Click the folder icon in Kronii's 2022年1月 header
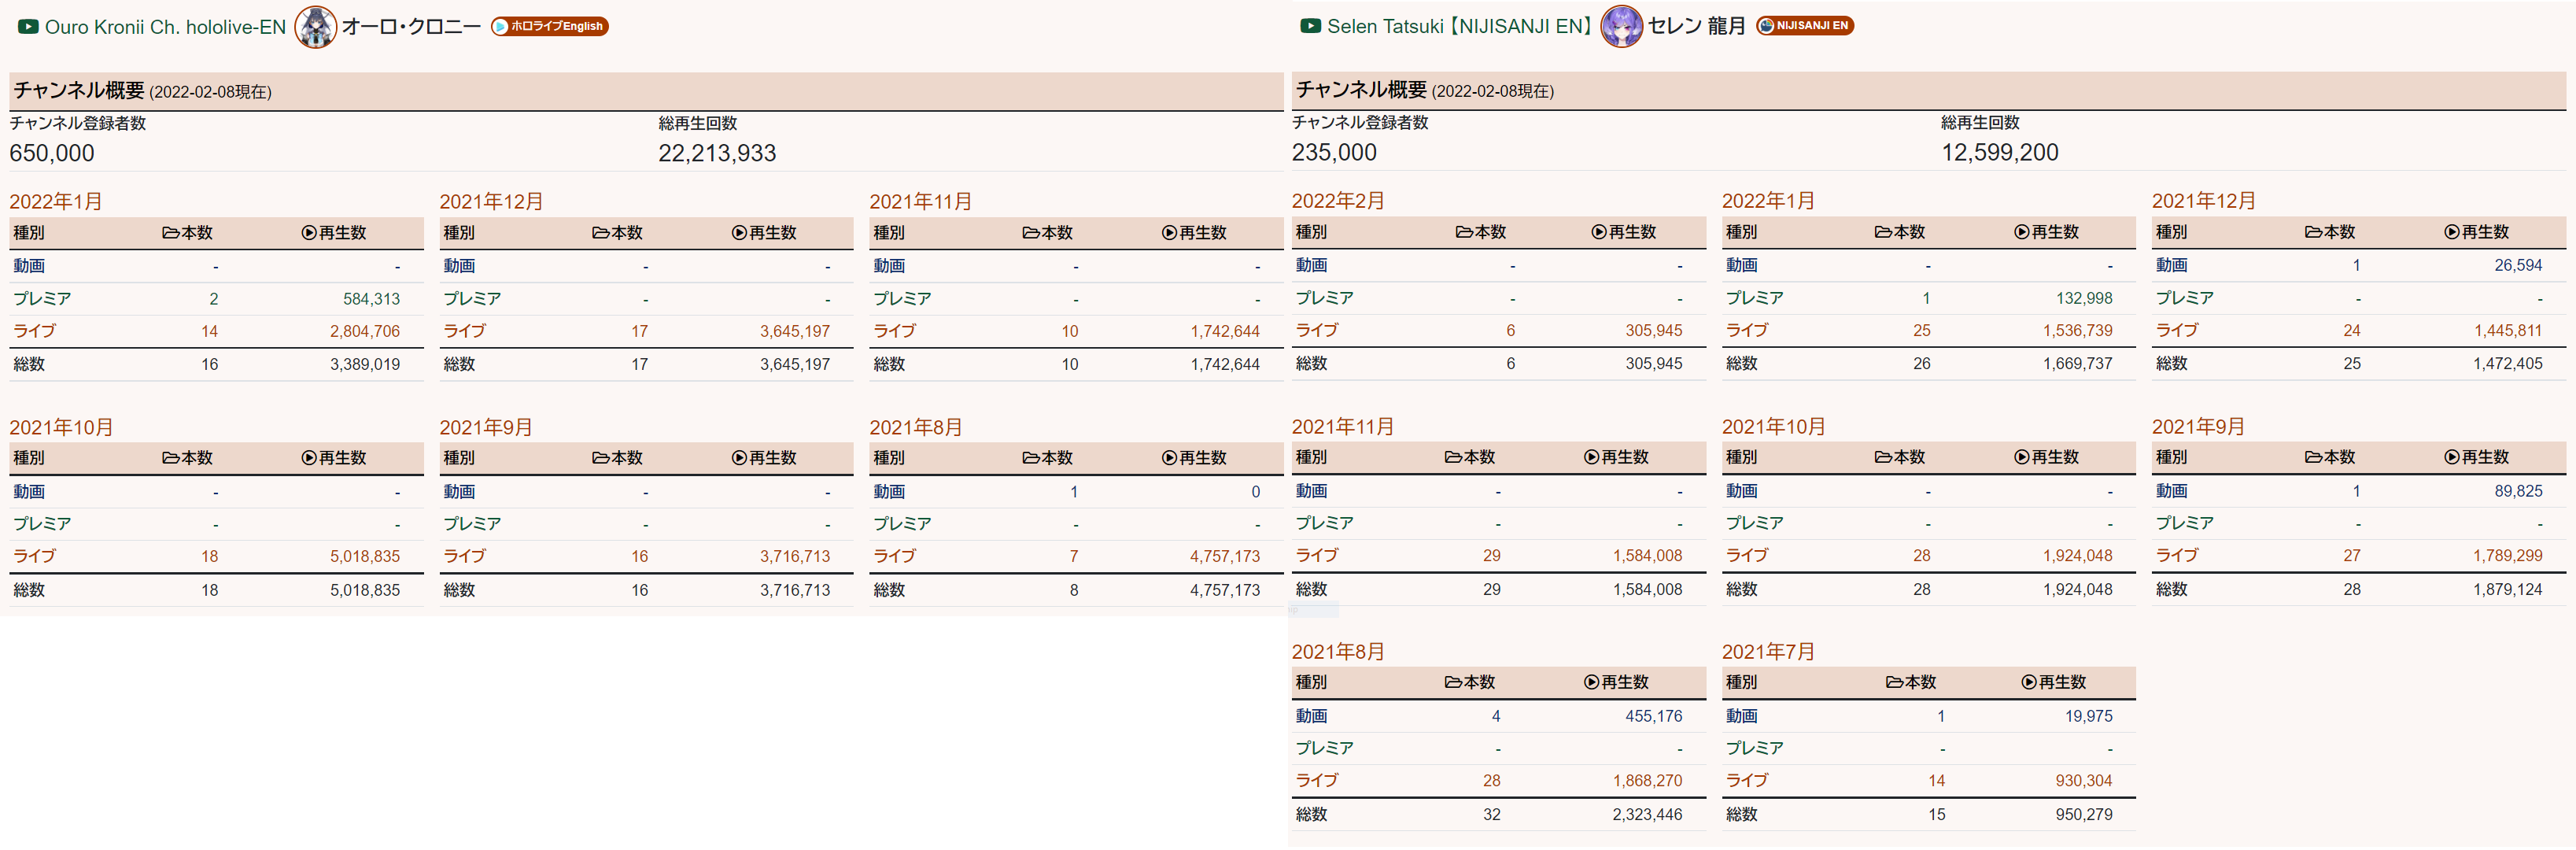The width and height of the screenshot is (2576, 850). coord(171,233)
